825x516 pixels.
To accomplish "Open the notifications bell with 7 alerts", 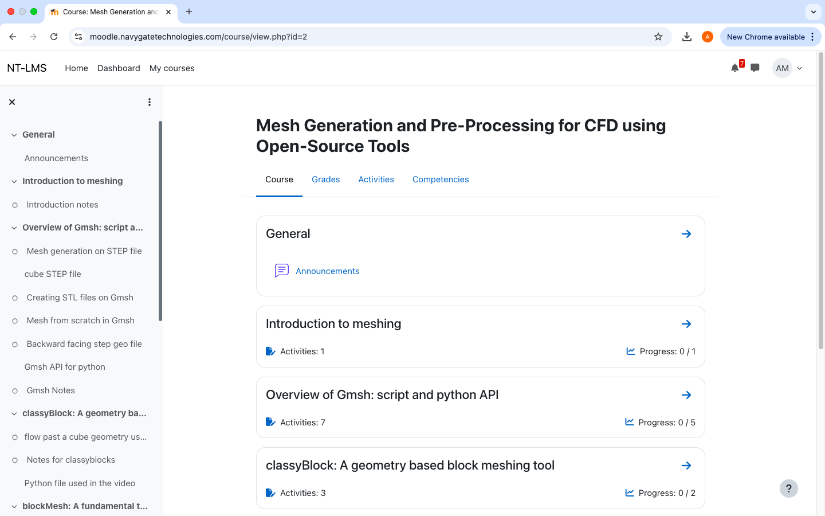I will click(x=734, y=68).
